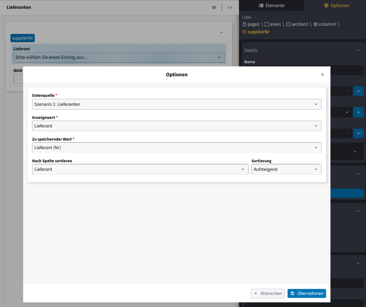Click the page icon before page1
Image resolution: width=366 pixels, height=307 pixels.
(245, 24)
